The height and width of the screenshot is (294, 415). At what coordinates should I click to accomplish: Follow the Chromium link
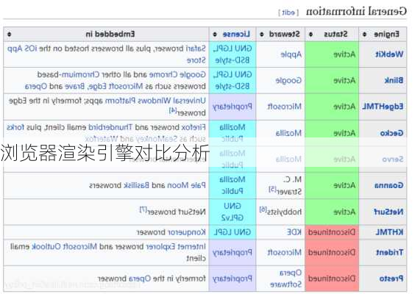coord(80,75)
